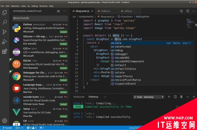Close the blog-post.js tab

[92, 11]
